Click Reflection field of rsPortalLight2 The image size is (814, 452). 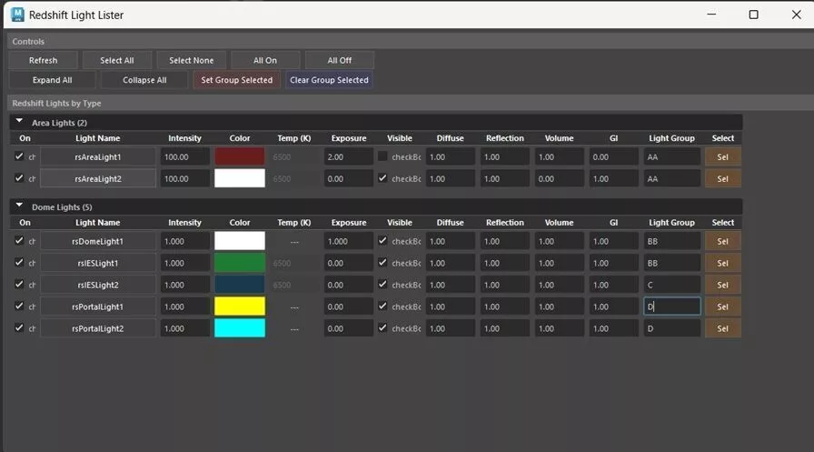[x=504, y=328]
